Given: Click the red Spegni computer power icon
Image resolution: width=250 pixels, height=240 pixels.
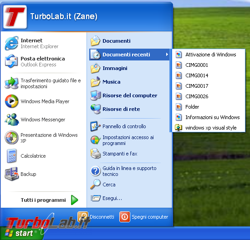Looking at the screenshot, I should 124,217.
